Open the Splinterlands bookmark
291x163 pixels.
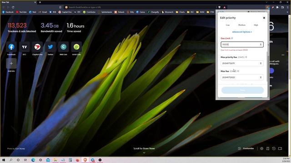coord(105,12)
